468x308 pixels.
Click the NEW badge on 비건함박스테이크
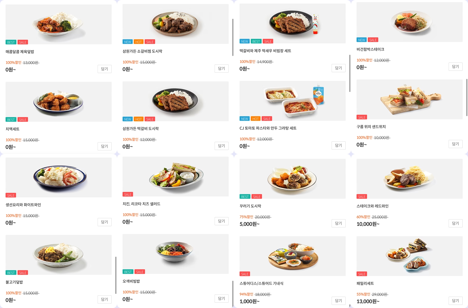361,40
